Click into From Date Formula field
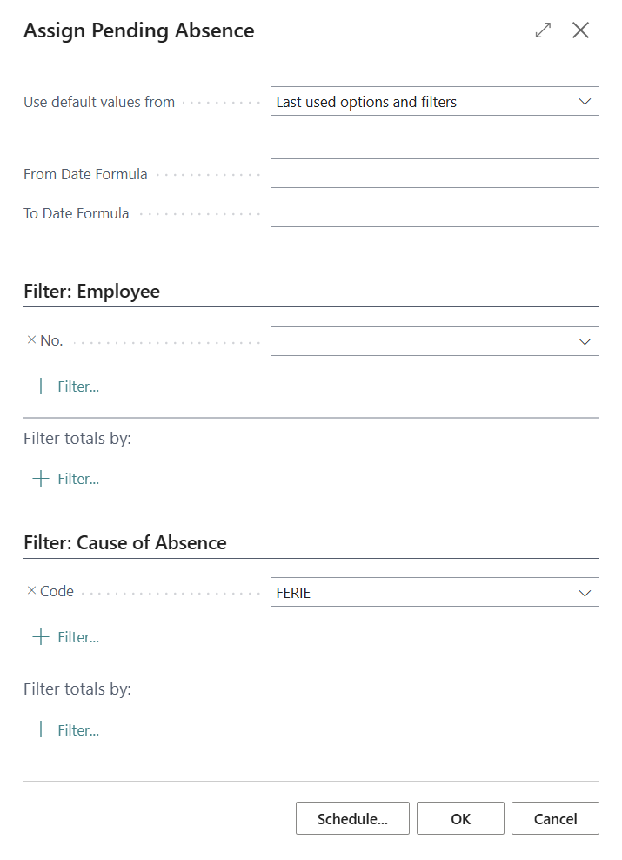622x860 pixels. click(x=435, y=173)
